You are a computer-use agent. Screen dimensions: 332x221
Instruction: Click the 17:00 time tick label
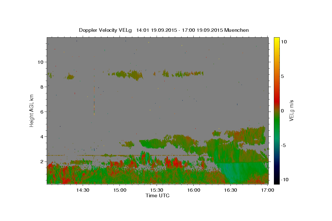268,190
